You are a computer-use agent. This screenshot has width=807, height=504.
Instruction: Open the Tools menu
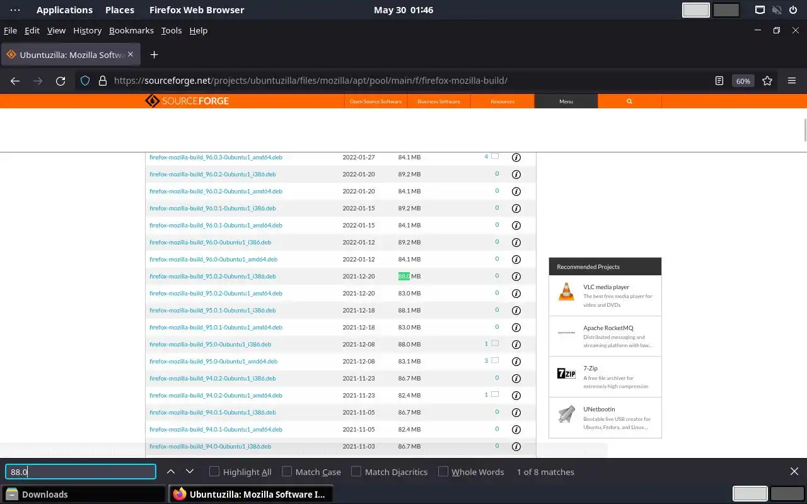(171, 30)
